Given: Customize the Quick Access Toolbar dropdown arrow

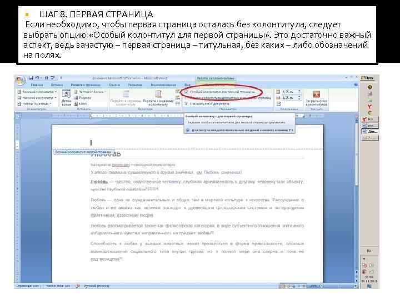Looking at the screenshot, I should (x=61, y=78).
